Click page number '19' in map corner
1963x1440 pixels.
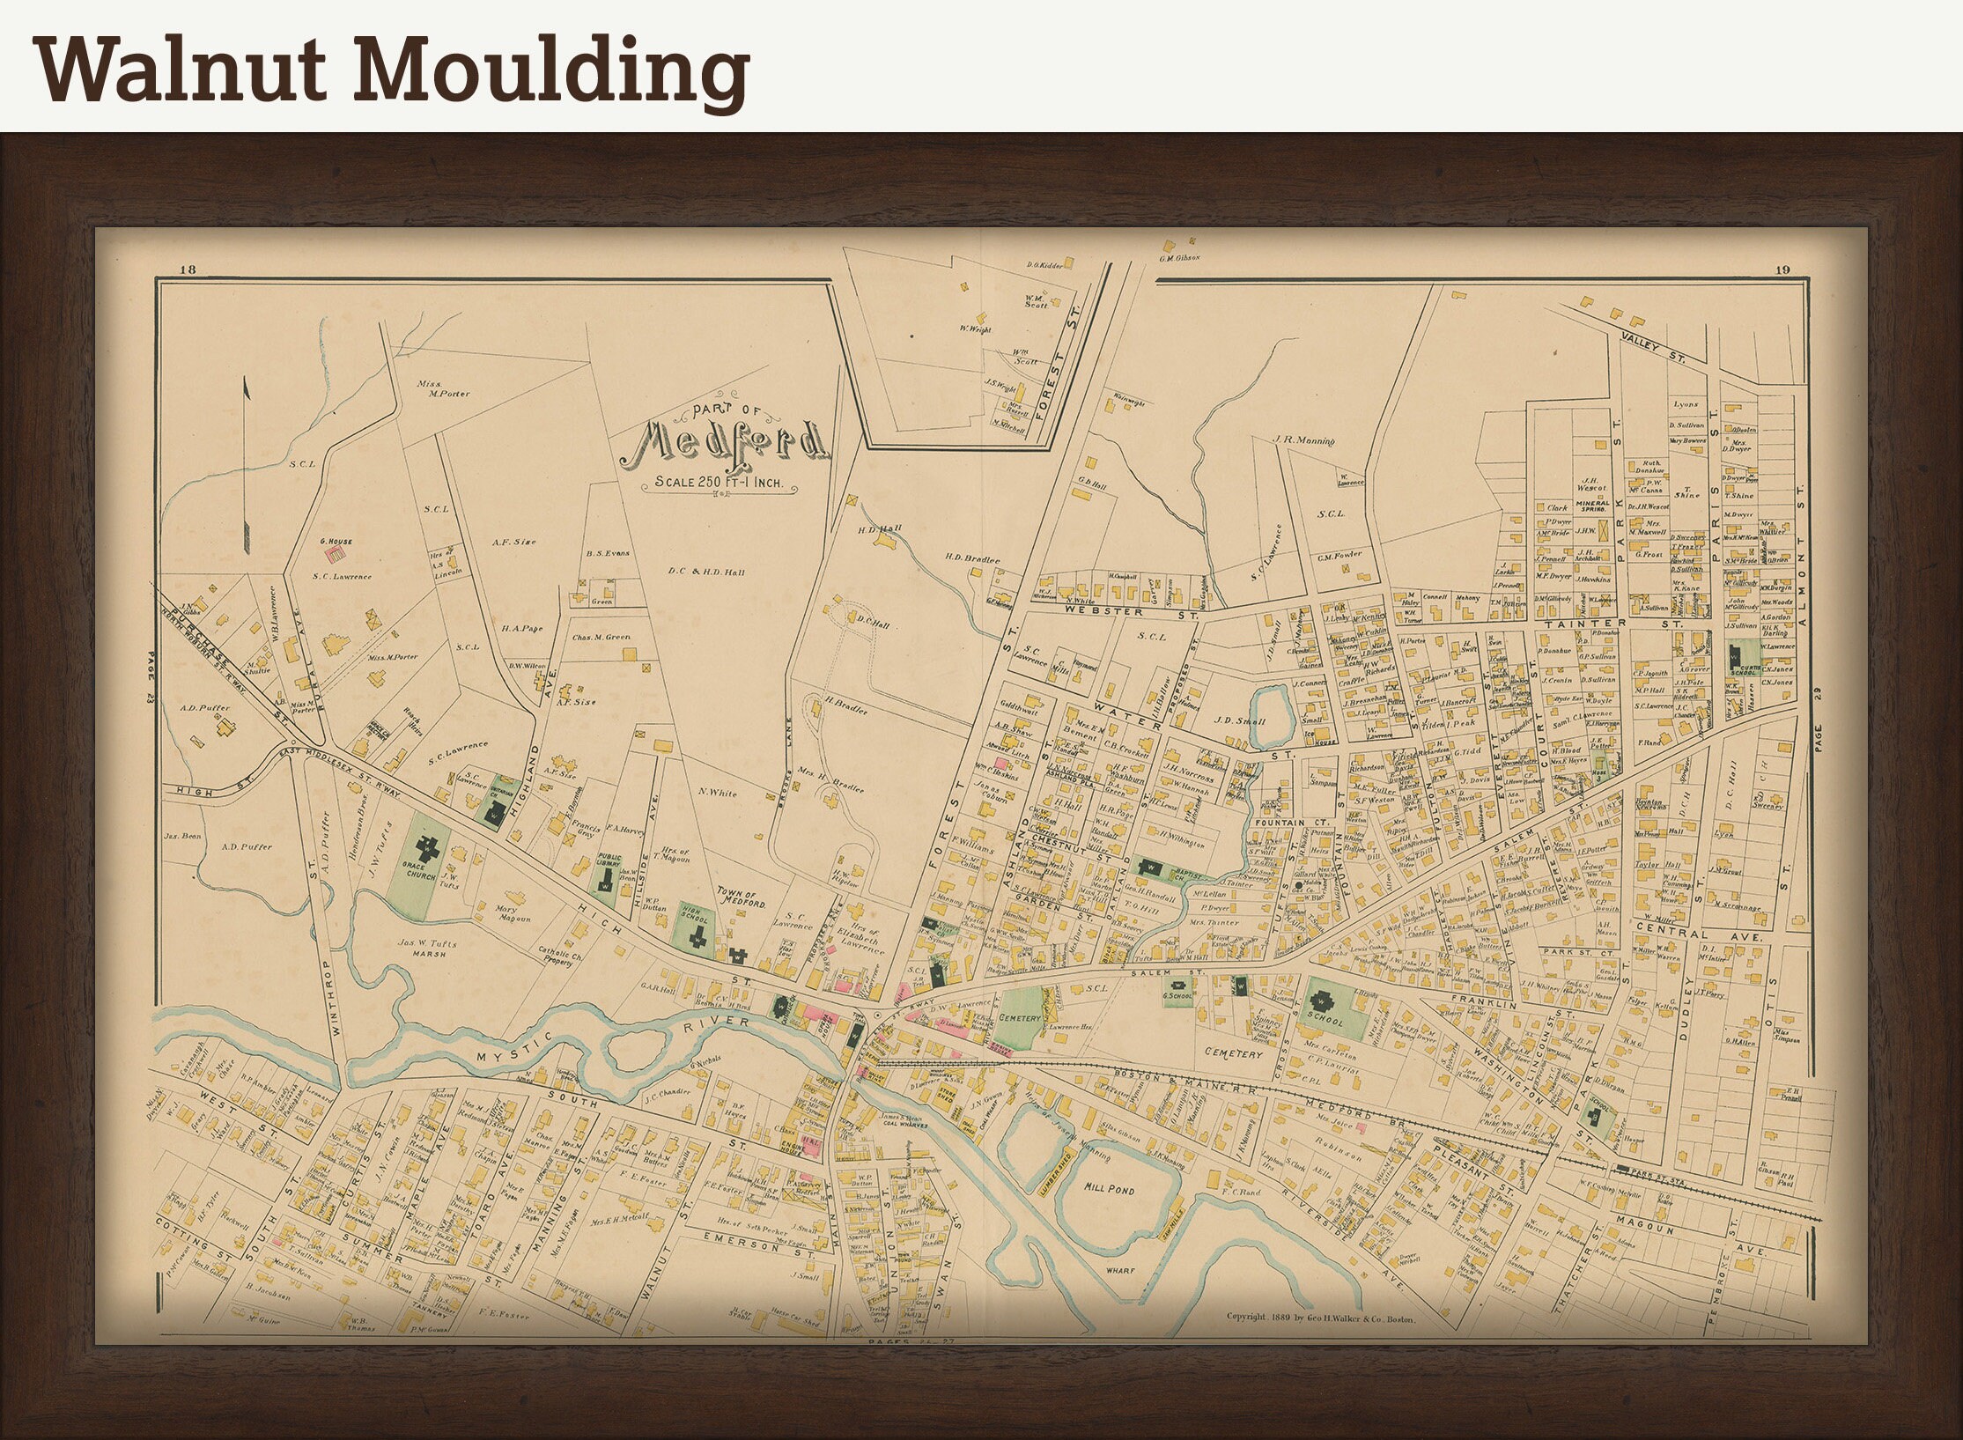tap(1782, 270)
